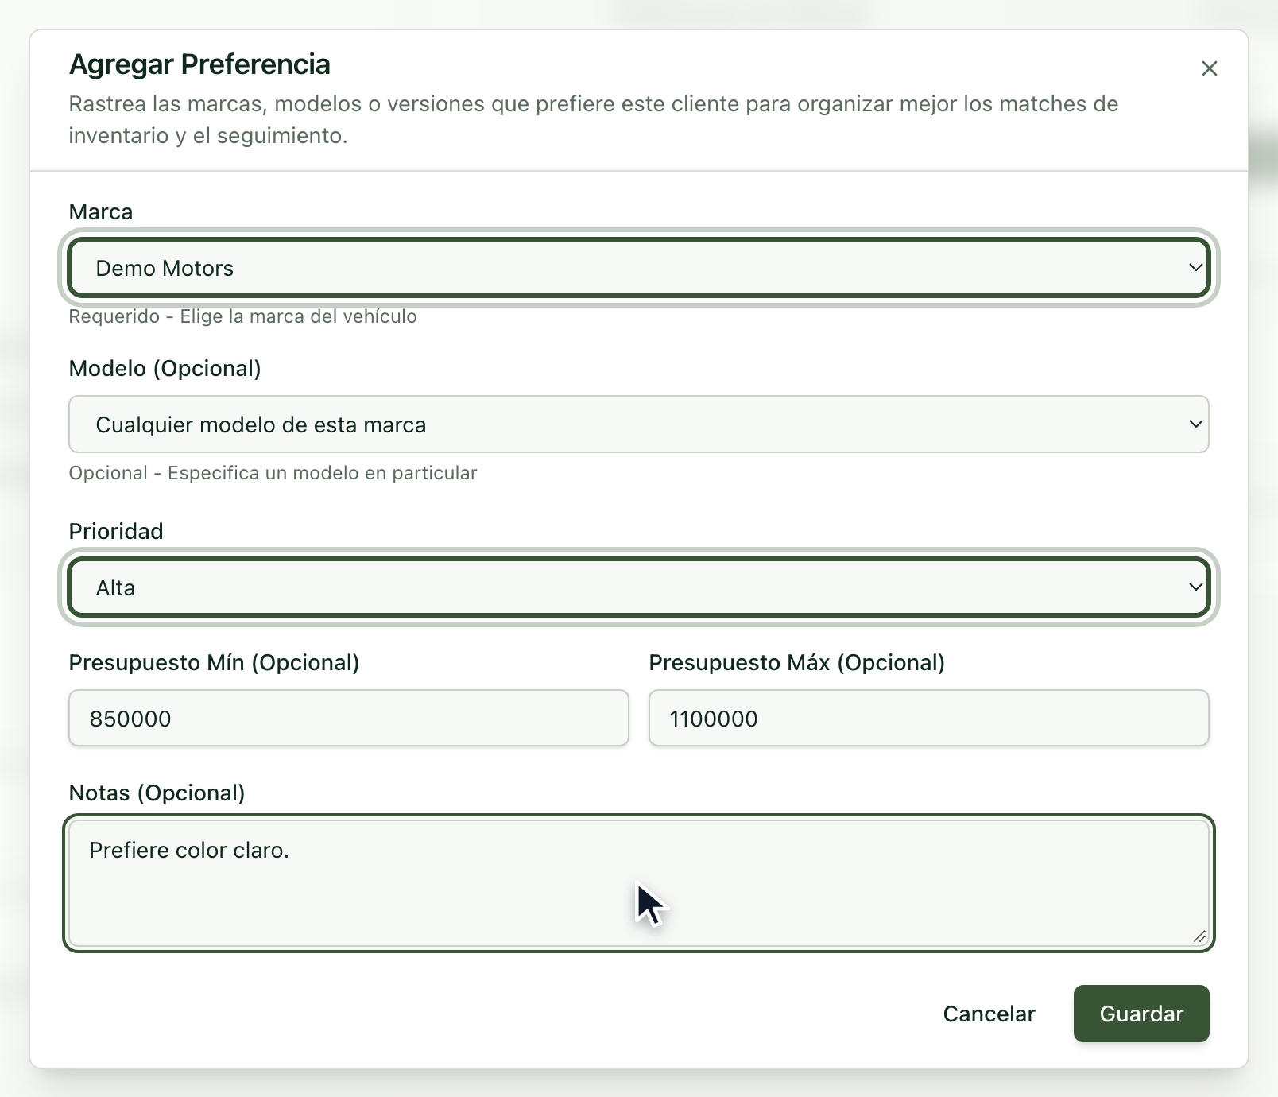Click the 'Presupuesto Máx (Opcional)' label
This screenshot has height=1097, width=1278.
[797, 663]
